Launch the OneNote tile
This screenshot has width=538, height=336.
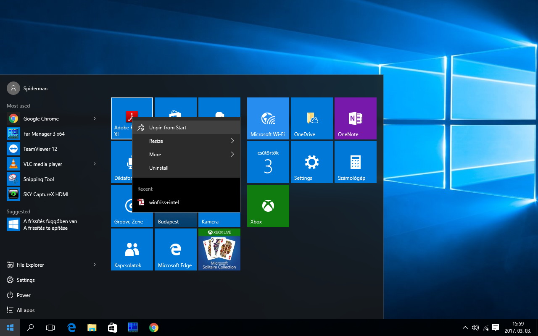pos(355,118)
